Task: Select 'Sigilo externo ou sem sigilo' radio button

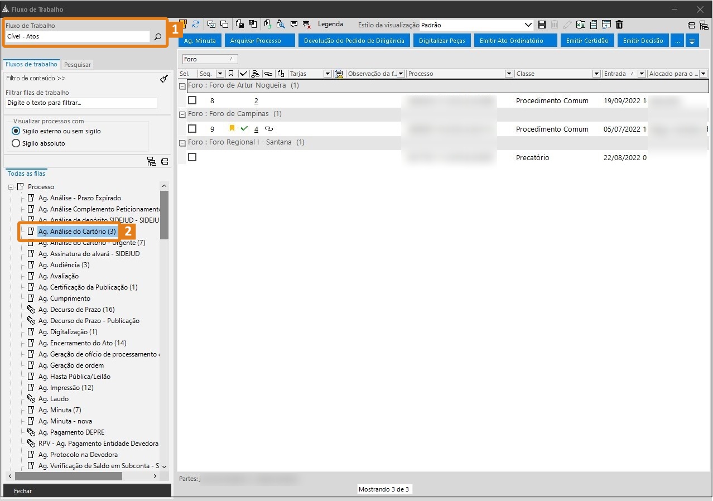Action: point(16,131)
